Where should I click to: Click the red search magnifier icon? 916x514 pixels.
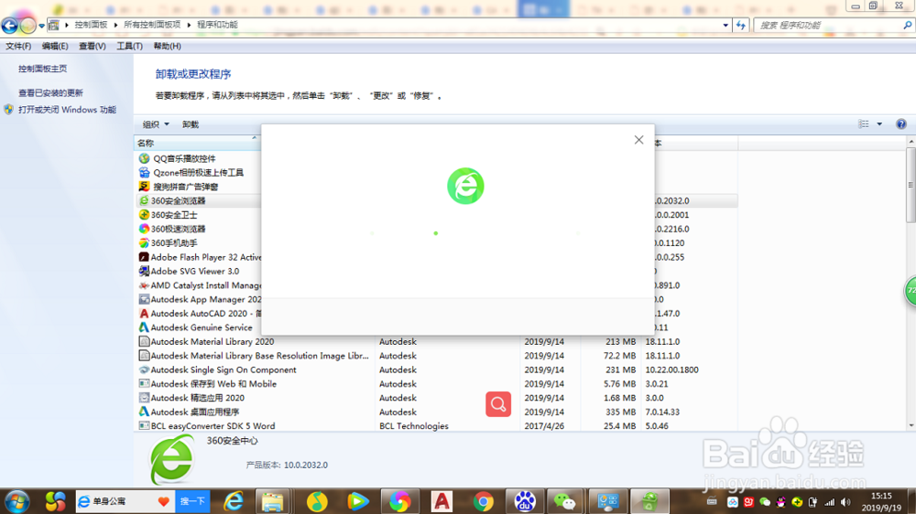point(498,404)
